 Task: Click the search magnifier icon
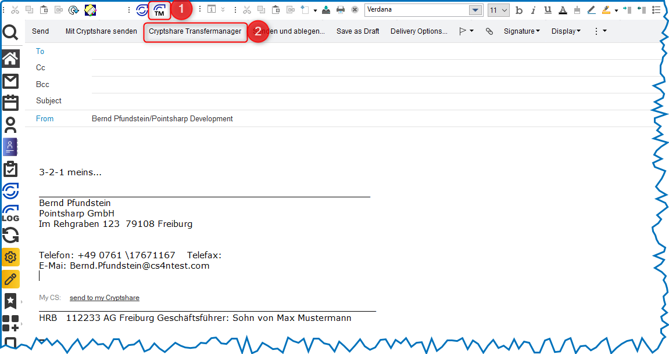point(10,32)
